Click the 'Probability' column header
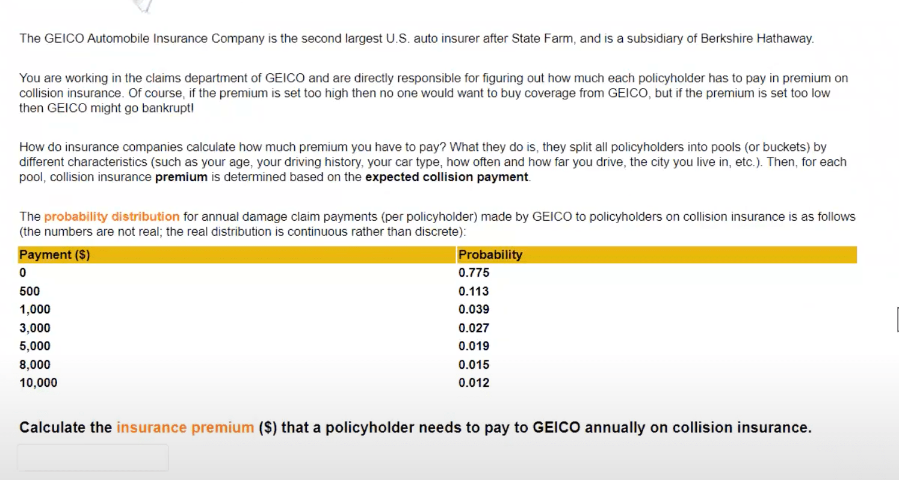The image size is (899, 480). [x=490, y=254]
